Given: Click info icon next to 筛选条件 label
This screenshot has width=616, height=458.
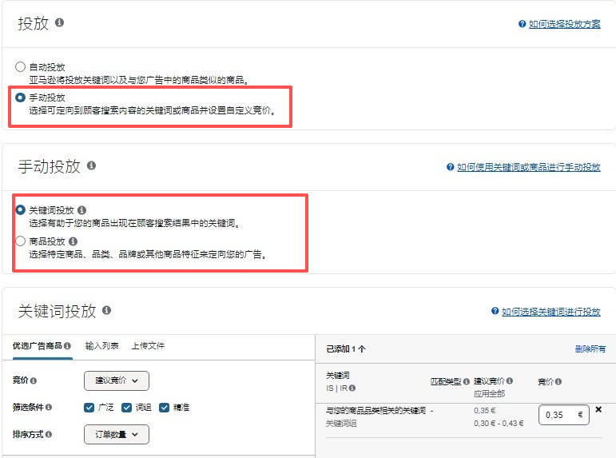Looking at the screenshot, I should (x=48, y=408).
